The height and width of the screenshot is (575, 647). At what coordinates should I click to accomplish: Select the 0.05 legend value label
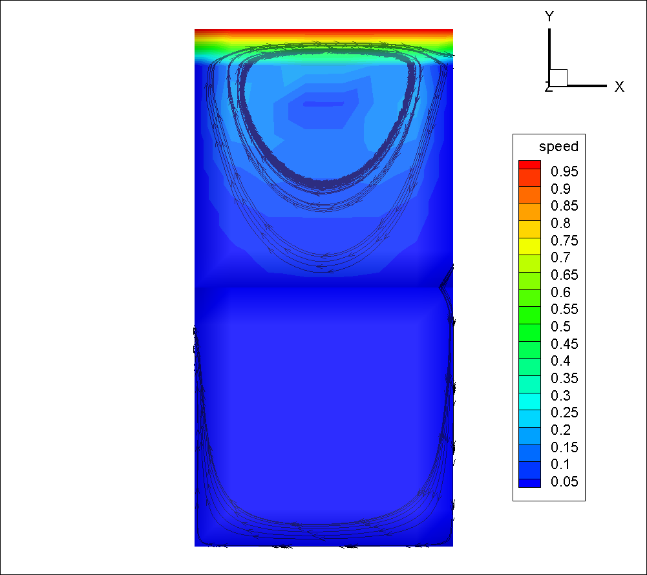tap(564, 481)
